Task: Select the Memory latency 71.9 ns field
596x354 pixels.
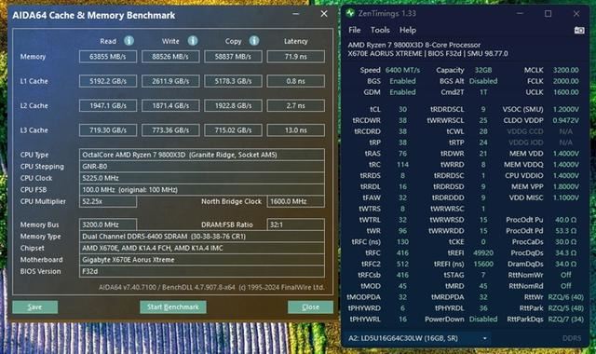Action: (x=296, y=57)
